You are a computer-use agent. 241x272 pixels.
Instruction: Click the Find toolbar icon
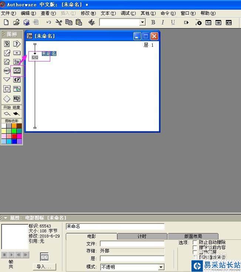tap(92, 22)
